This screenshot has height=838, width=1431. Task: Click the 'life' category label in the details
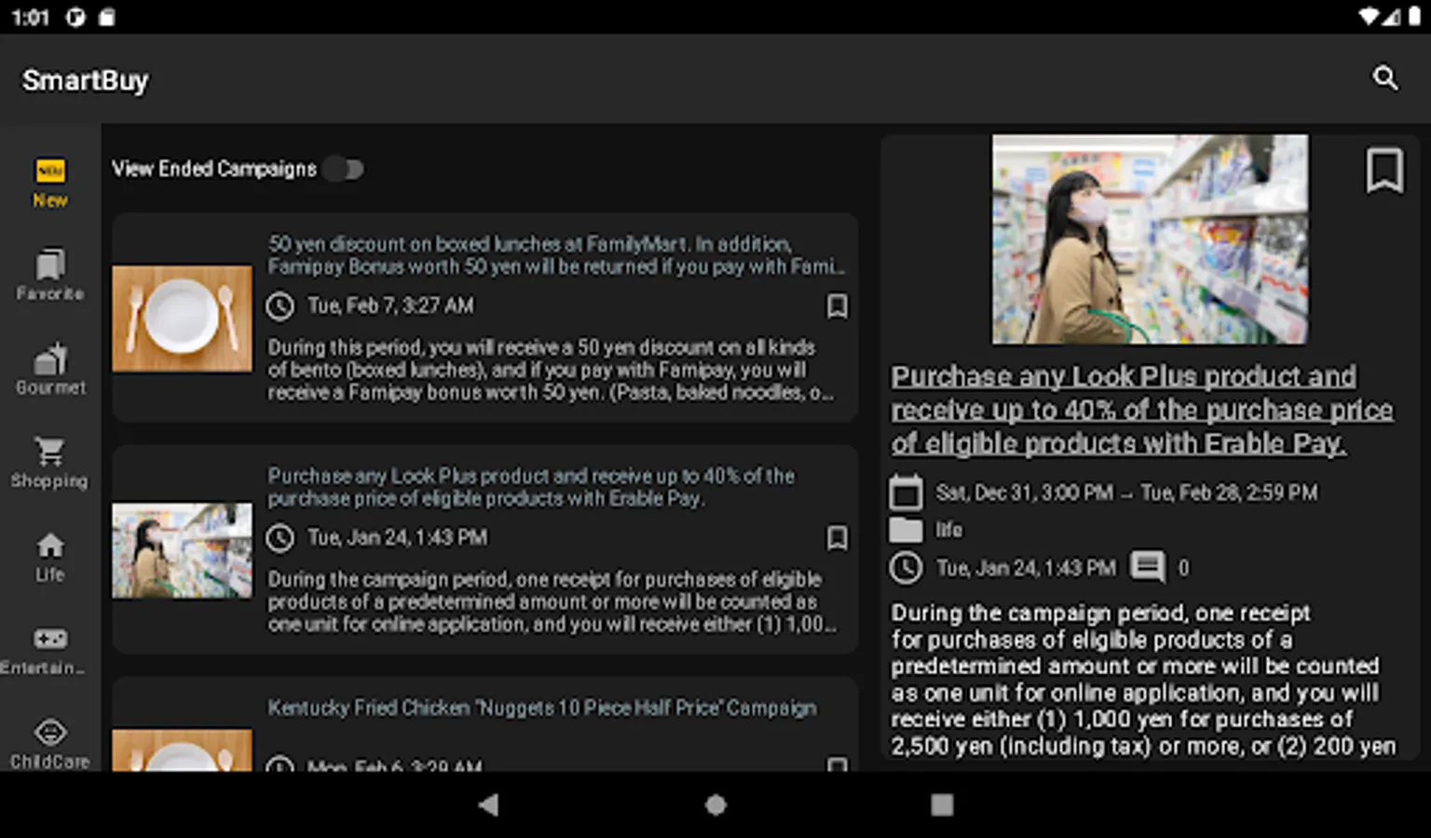click(949, 530)
